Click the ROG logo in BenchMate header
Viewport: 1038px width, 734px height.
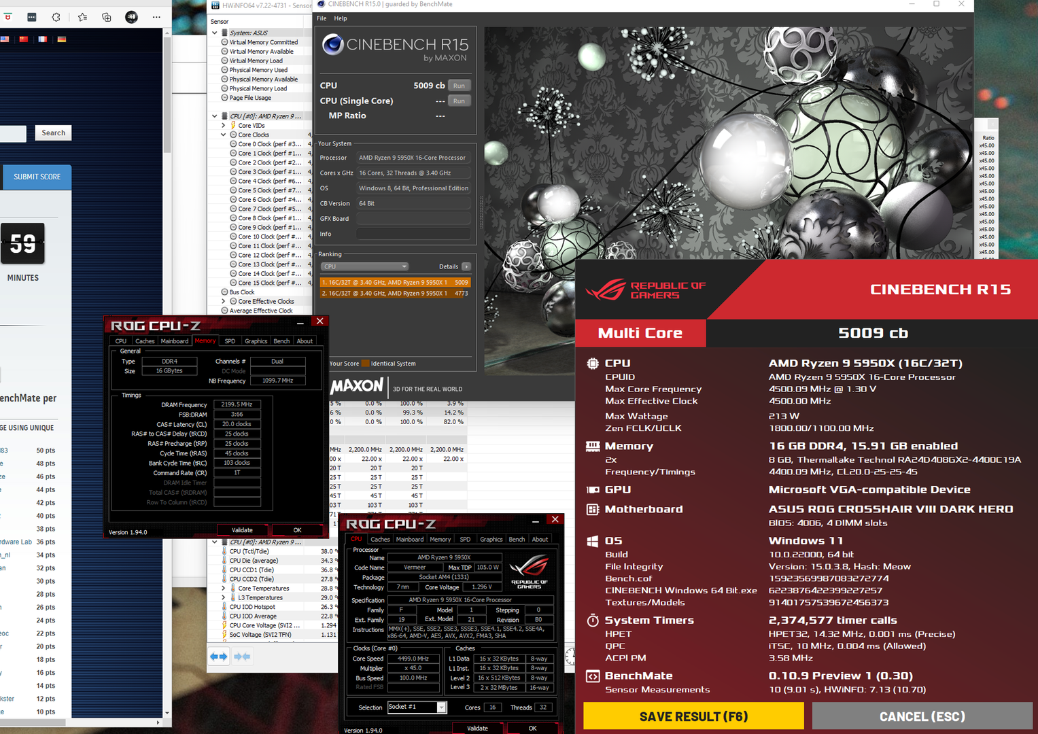(606, 290)
